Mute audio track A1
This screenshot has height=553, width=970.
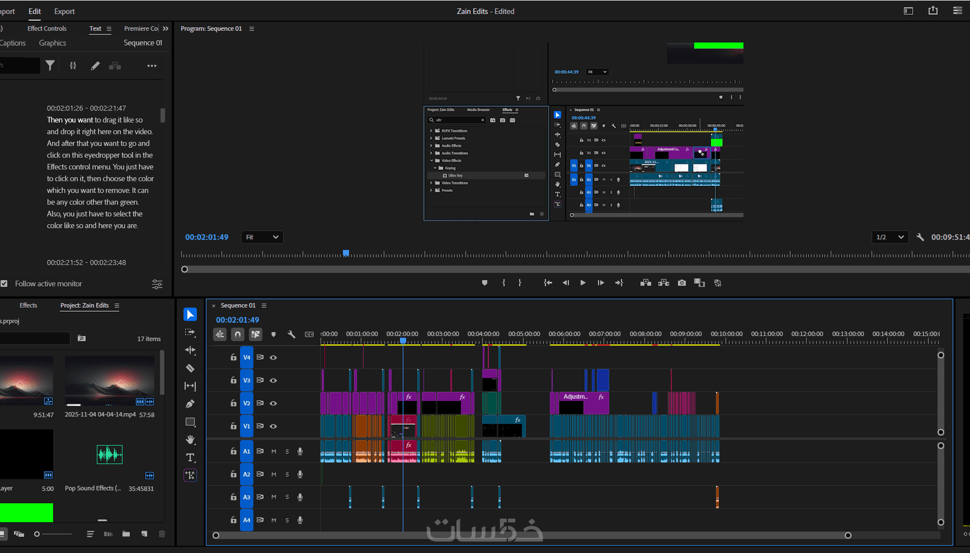click(274, 452)
